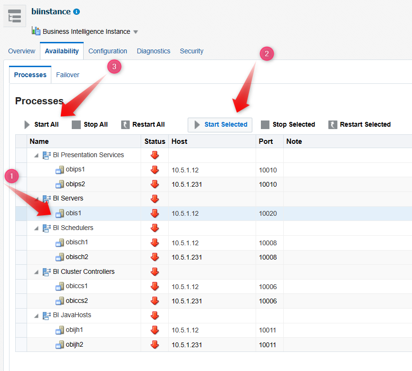Click the Restart Selected button label

pyautogui.click(x=365, y=125)
